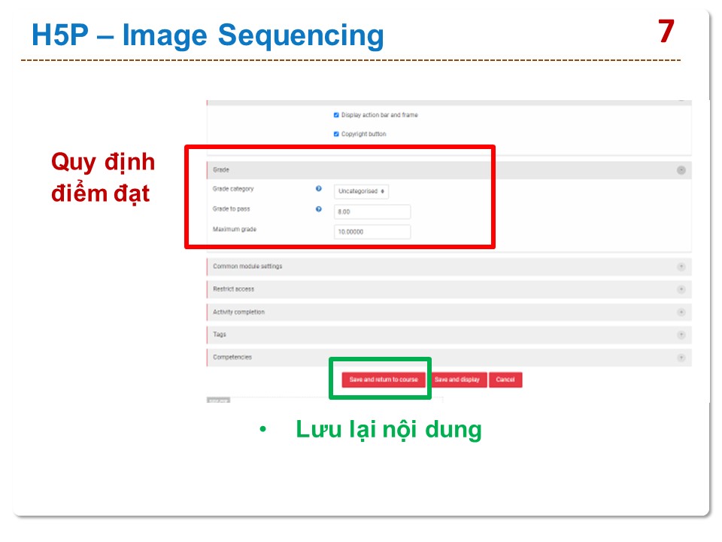Click the Save and display button

pyautogui.click(x=457, y=380)
